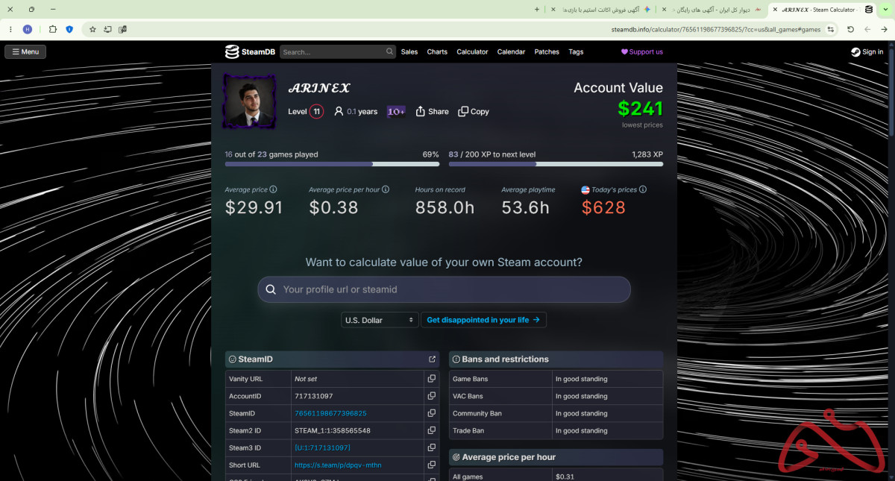
Task: Reload the page
Action: pos(850,29)
